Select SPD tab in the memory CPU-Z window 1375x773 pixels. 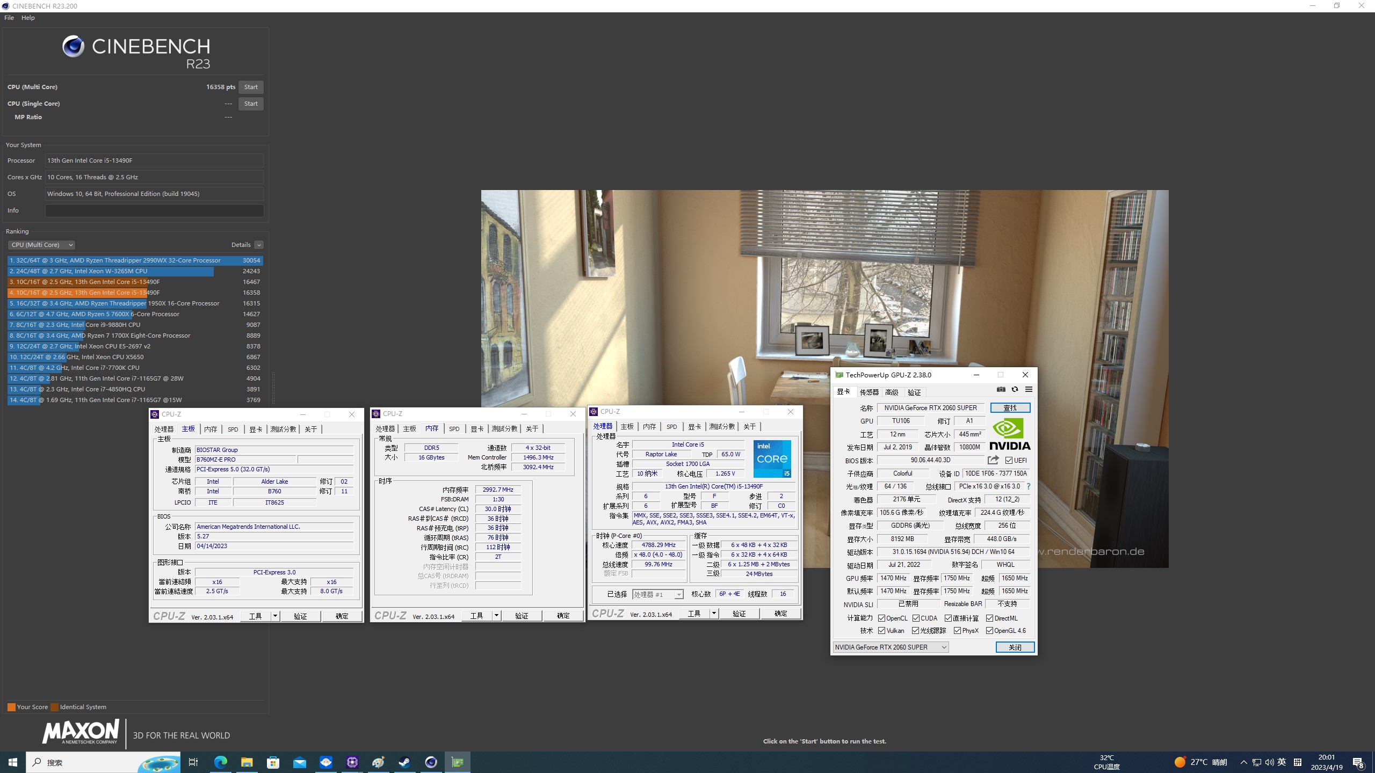(454, 428)
